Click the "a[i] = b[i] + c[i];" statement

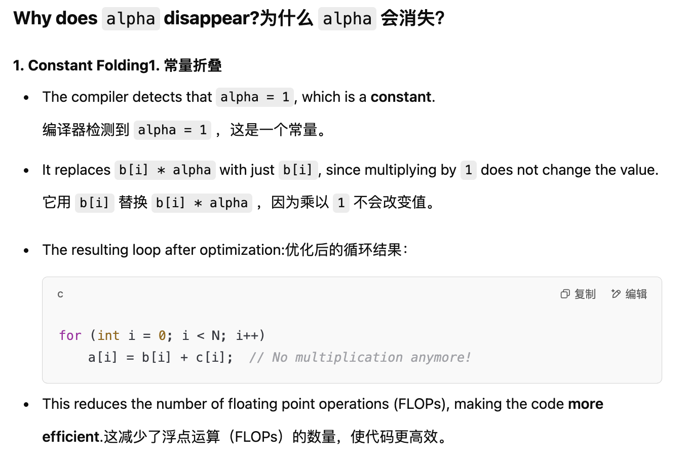click(x=161, y=357)
